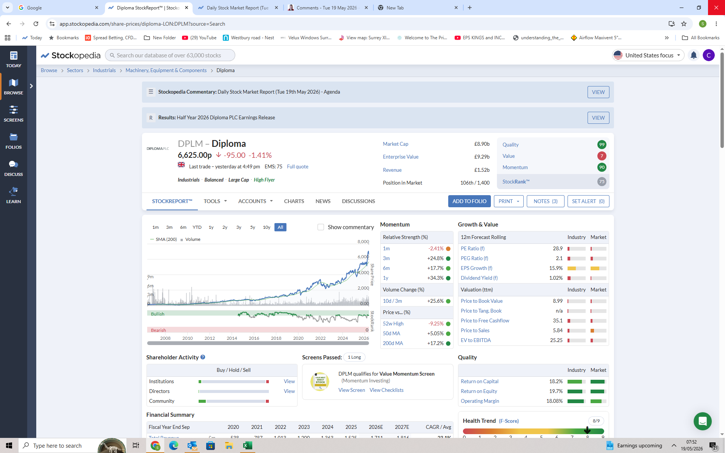Click the Full quote link

click(298, 166)
